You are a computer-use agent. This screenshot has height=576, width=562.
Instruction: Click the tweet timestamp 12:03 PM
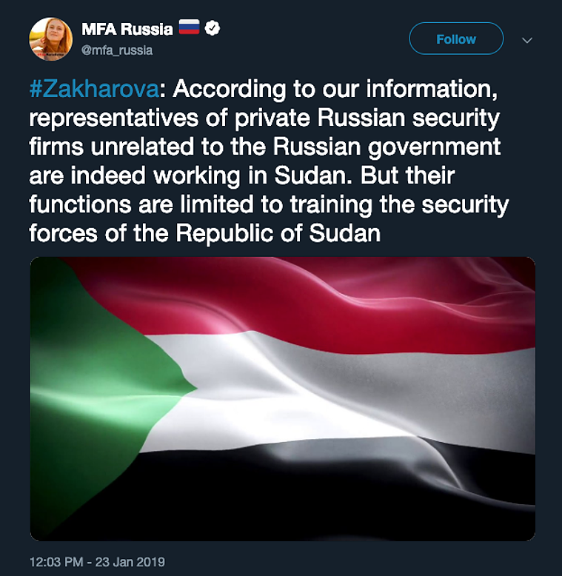point(56,562)
